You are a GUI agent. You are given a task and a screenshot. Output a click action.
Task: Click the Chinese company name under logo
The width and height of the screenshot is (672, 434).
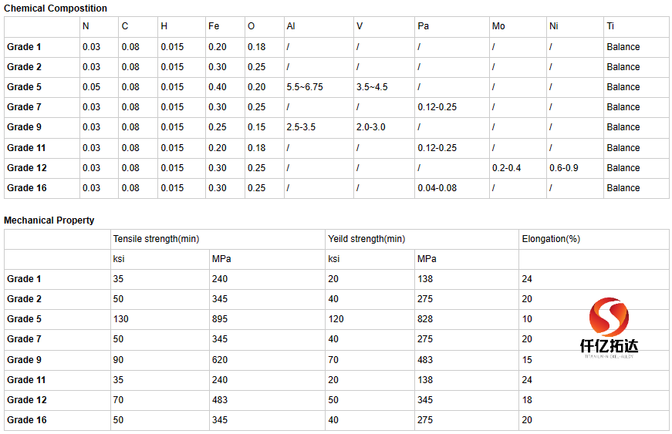click(x=609, y=346)
